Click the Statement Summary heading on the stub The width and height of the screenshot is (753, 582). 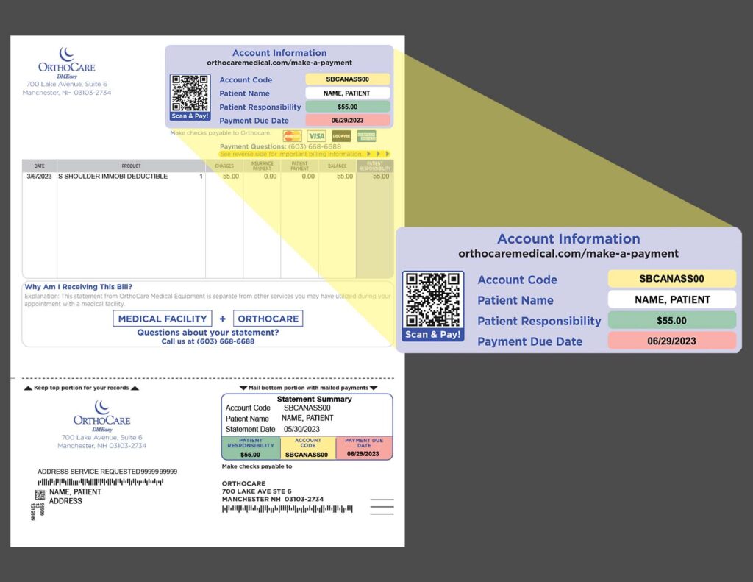[314, 400]
